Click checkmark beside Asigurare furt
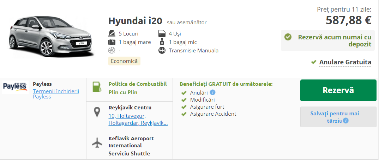The width and height of the screenshot is (379, 160). pyautogui.click(x=184, y=107)
